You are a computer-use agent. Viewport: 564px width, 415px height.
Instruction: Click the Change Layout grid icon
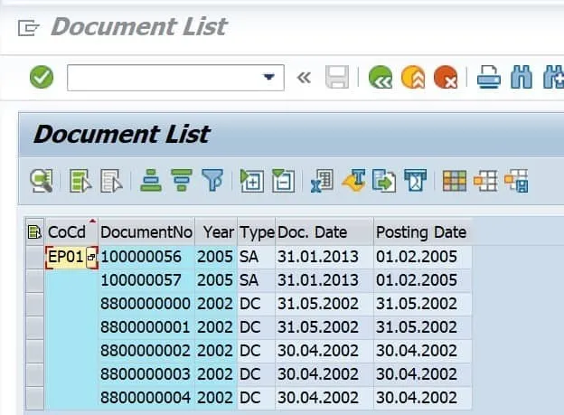(455, 181)
